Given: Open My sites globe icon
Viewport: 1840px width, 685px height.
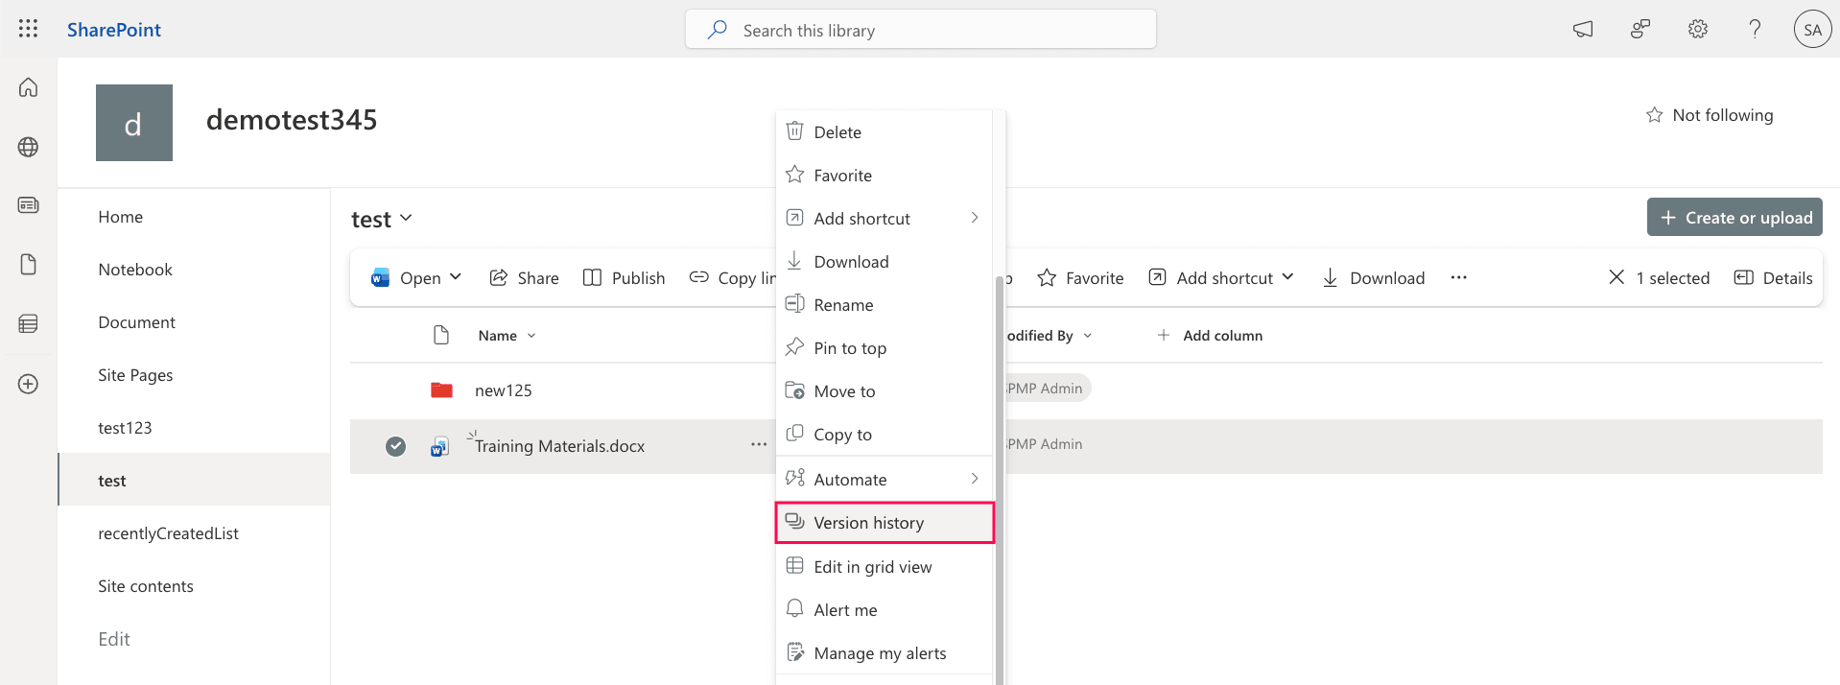Looking at the screenshot, I should click(x=28, y=147).
